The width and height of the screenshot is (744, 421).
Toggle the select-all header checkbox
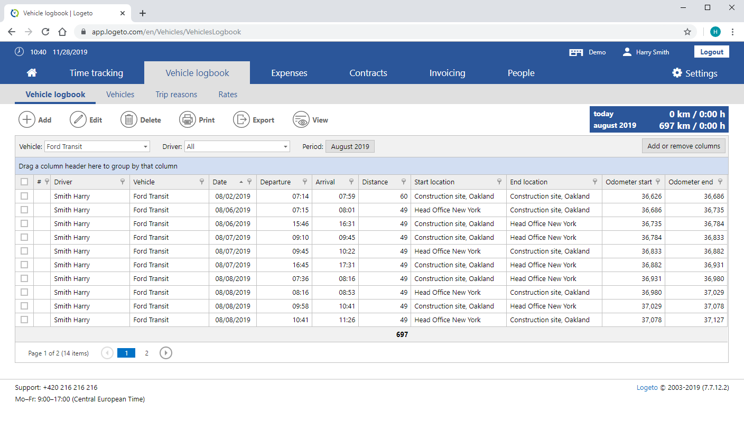pos(24,182)
